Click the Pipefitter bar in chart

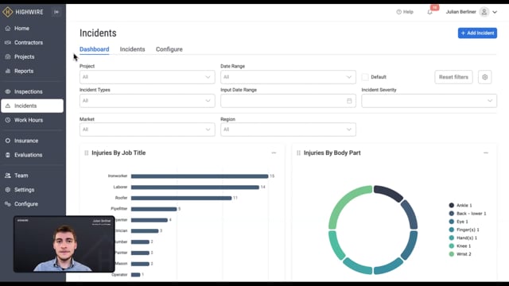click(x=153, y=209)
